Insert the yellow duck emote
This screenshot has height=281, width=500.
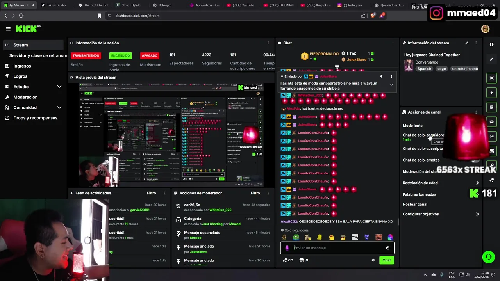[331, 237]
